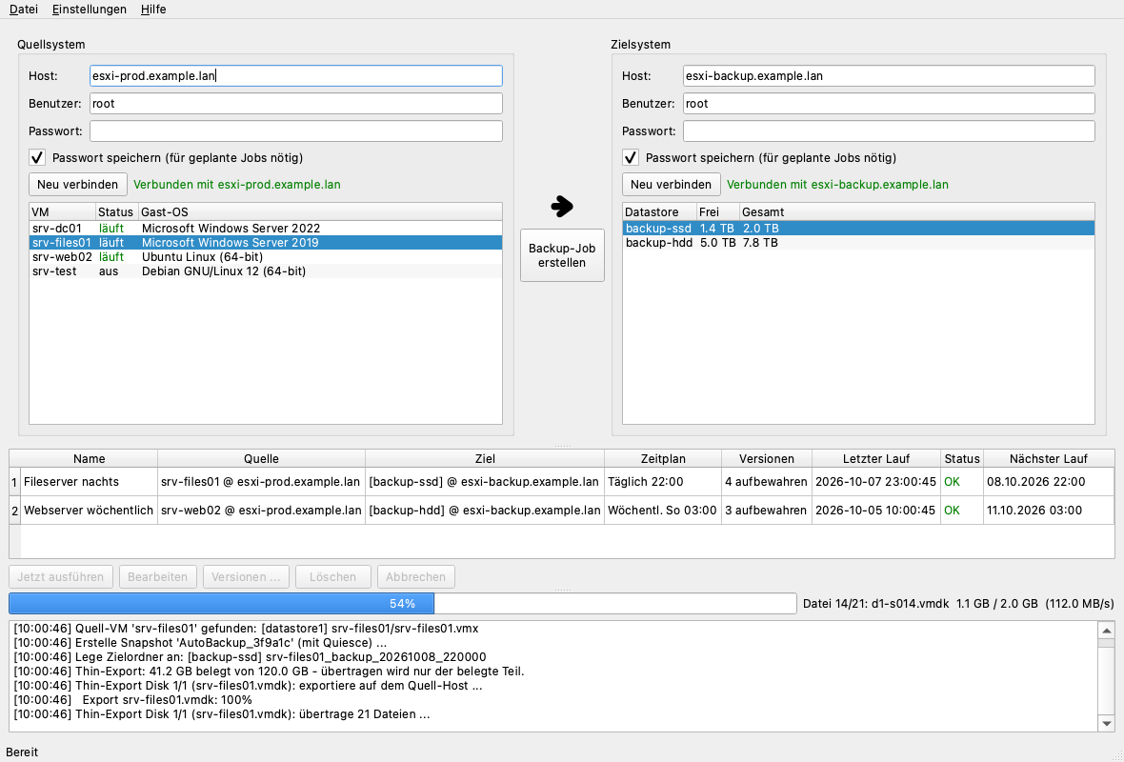Sort jobs by the Zeitplan column
The image size is (1124, 762).
click(x=663, y=459)
